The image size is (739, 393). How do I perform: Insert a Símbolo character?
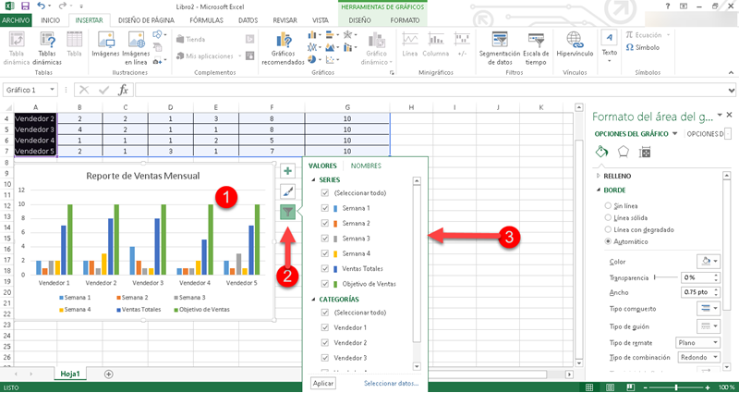click(642, 47)
